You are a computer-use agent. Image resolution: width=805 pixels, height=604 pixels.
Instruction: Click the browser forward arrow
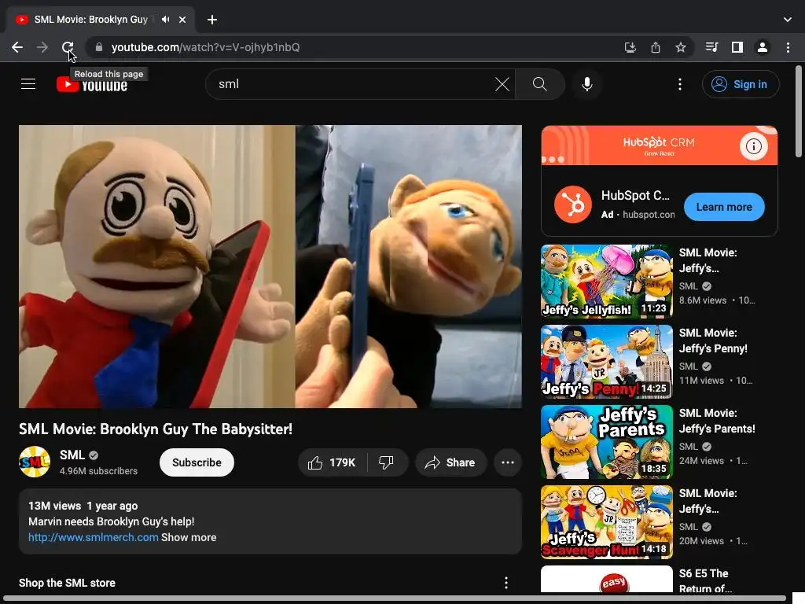(42, 47)
